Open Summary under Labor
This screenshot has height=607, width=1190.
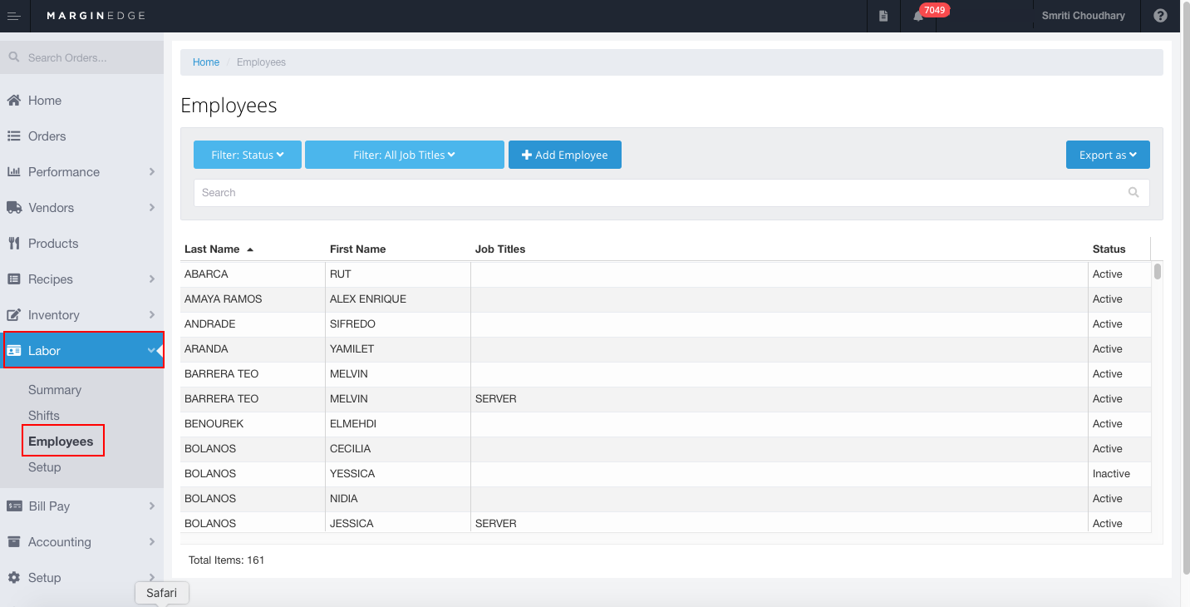(55, 390)
